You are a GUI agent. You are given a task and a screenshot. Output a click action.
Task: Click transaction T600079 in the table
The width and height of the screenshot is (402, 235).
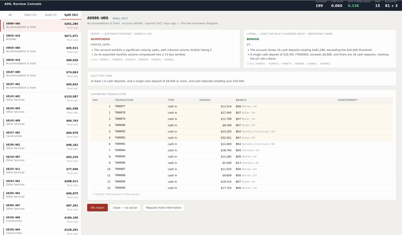(x=242, y=119)
